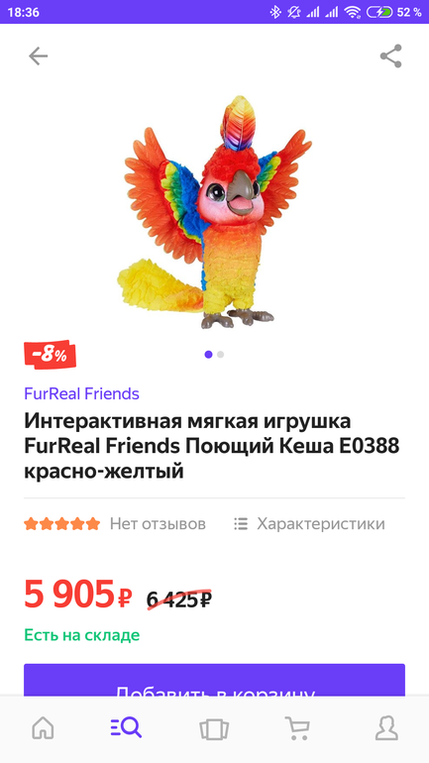Viewport: 429px width, 763px height.
Task: Open the profile person icon
Action: 386,729
